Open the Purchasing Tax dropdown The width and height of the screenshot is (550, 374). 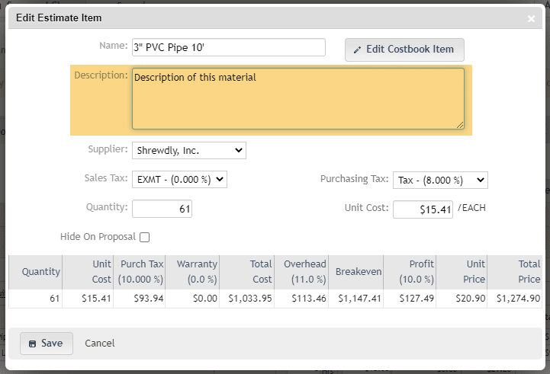click(x=440, y=180)
